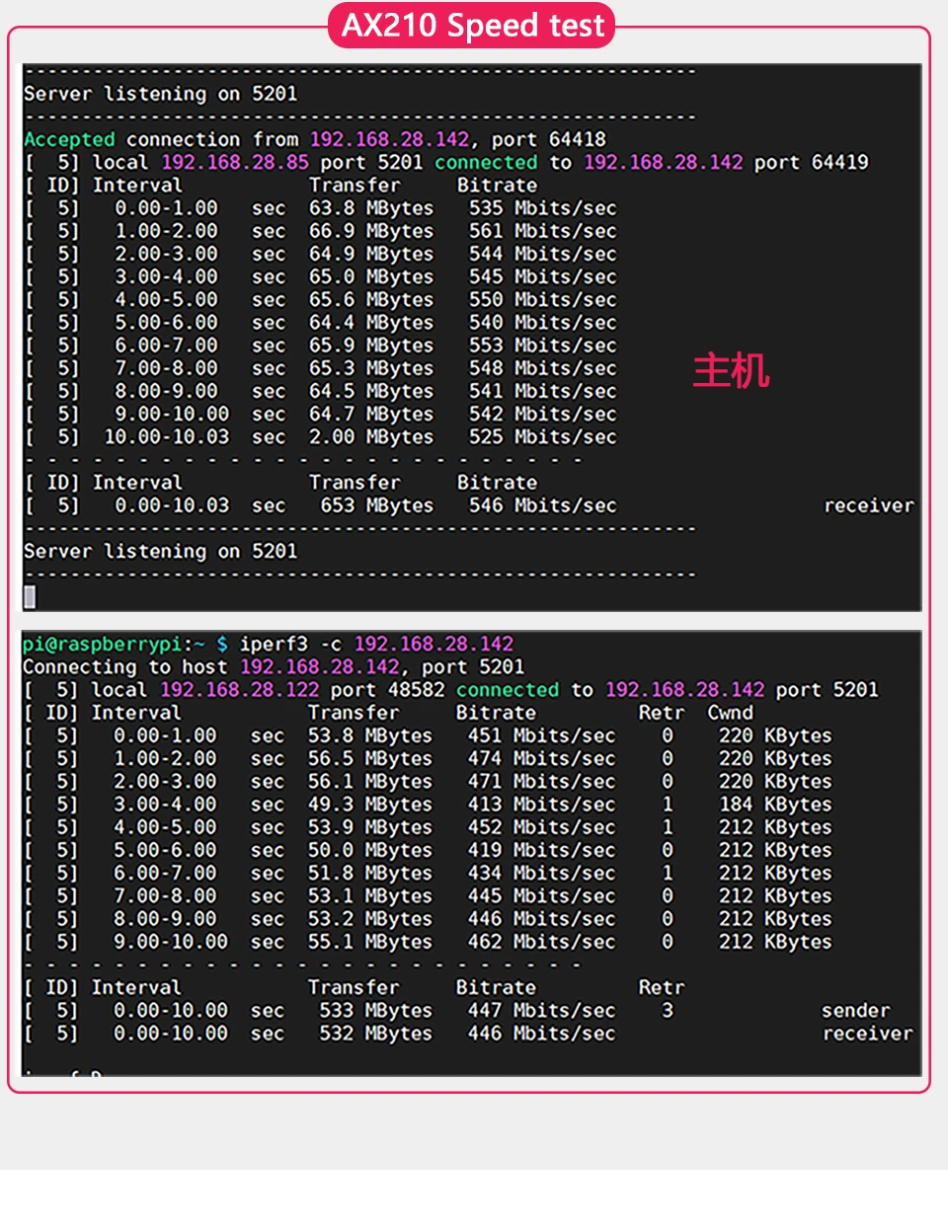Screen dimensions: 948x1232
Task: Click the Retr total value 3
Action: (x=668, y=1011)
